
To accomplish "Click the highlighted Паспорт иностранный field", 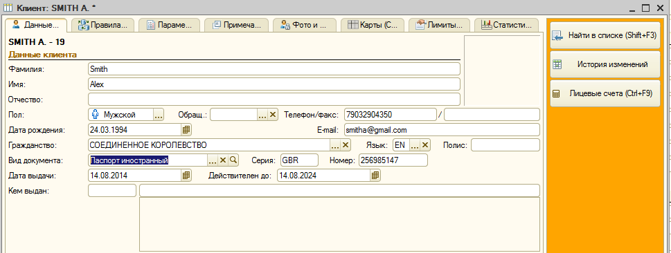I will 148,160.
